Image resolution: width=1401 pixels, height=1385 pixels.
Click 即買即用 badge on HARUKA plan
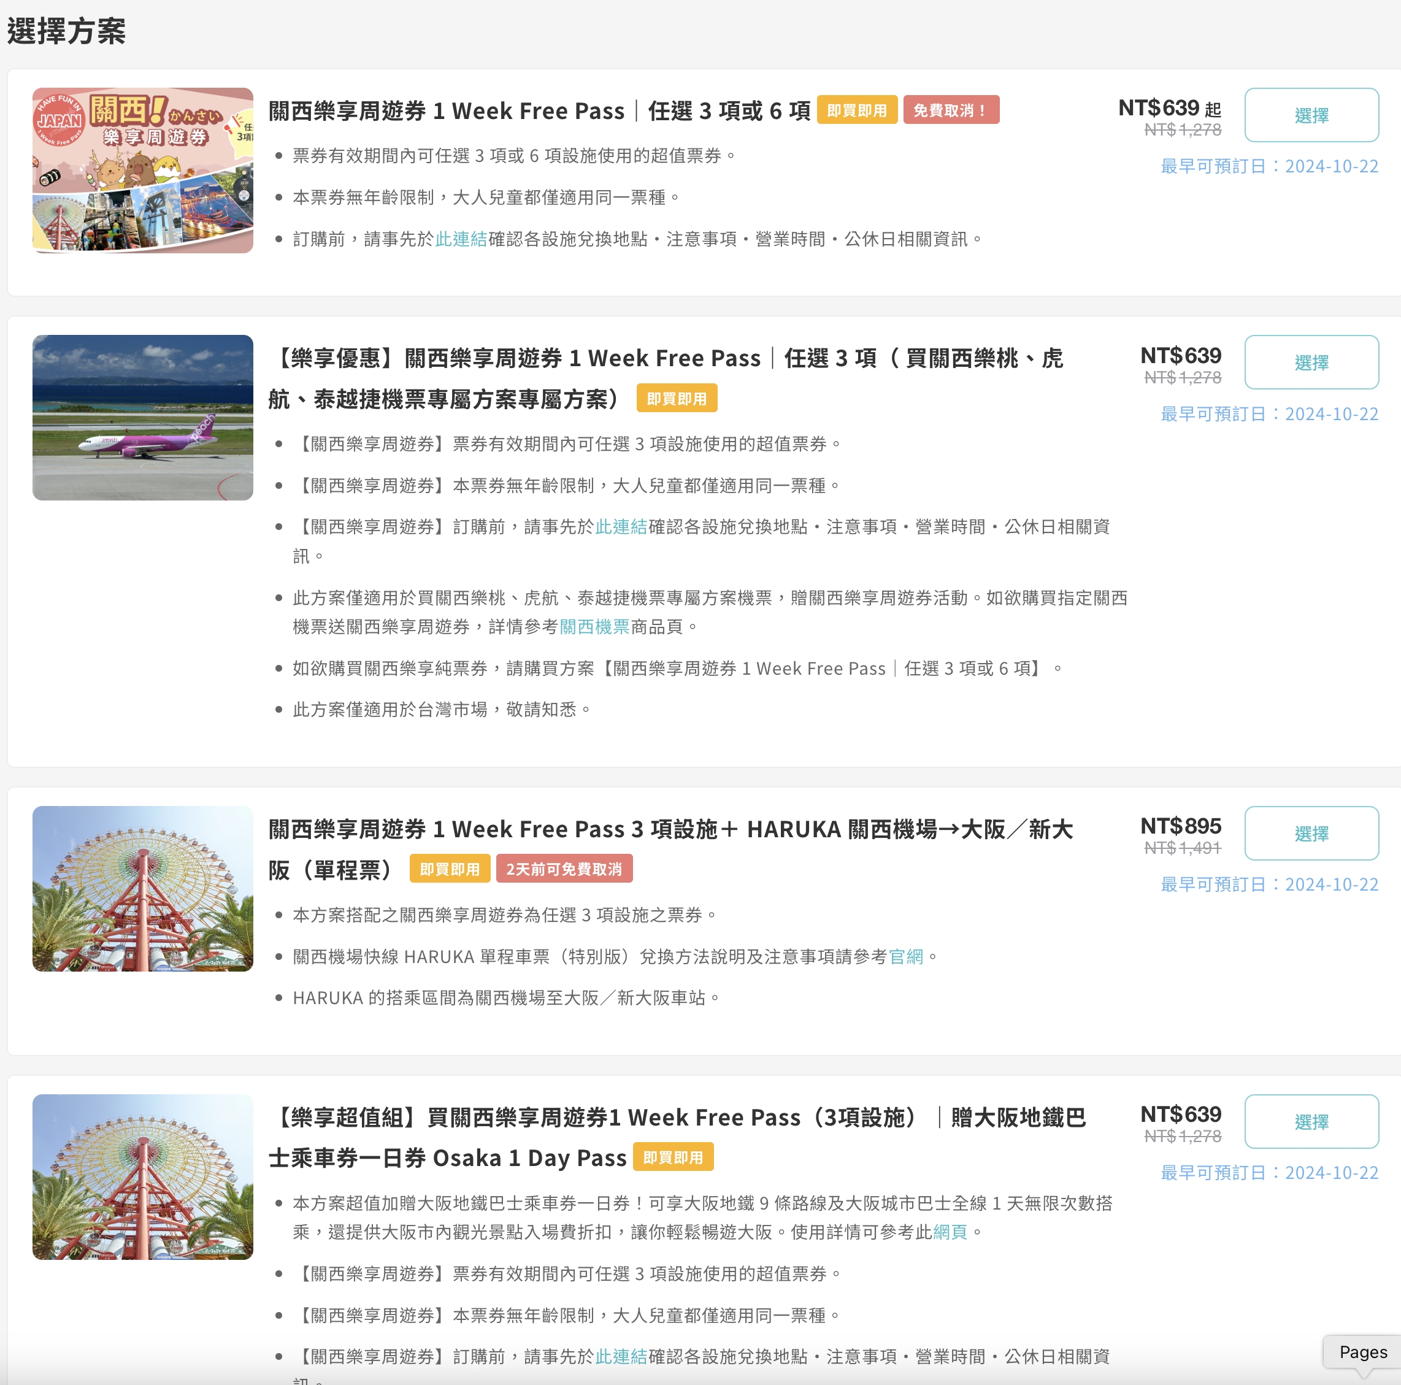[450, 869]
